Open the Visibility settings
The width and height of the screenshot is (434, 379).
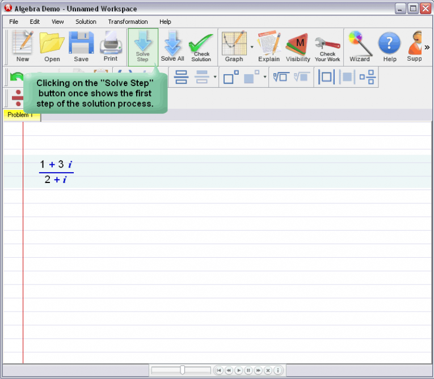(298, 46)
